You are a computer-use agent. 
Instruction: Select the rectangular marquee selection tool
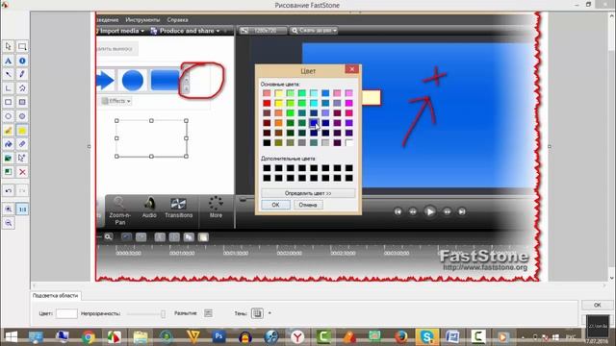(x=22, y=46)
